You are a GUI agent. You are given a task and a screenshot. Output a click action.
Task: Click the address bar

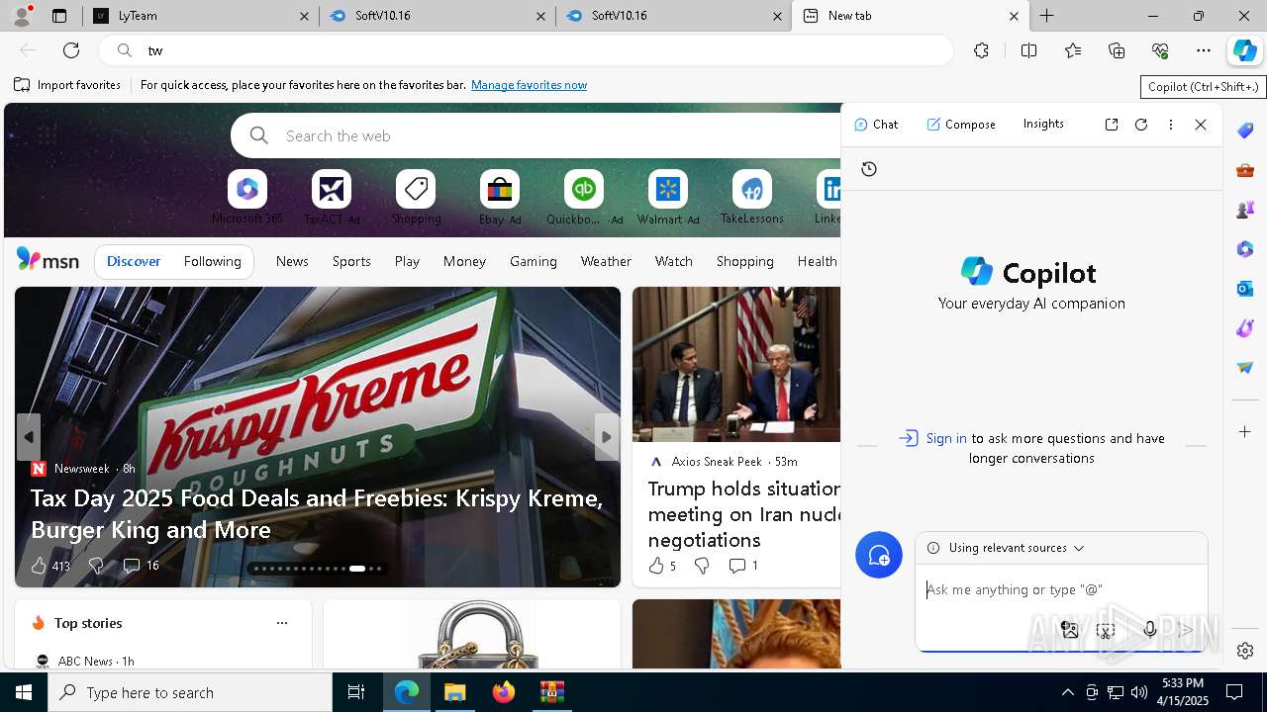(x=526, y=50)
